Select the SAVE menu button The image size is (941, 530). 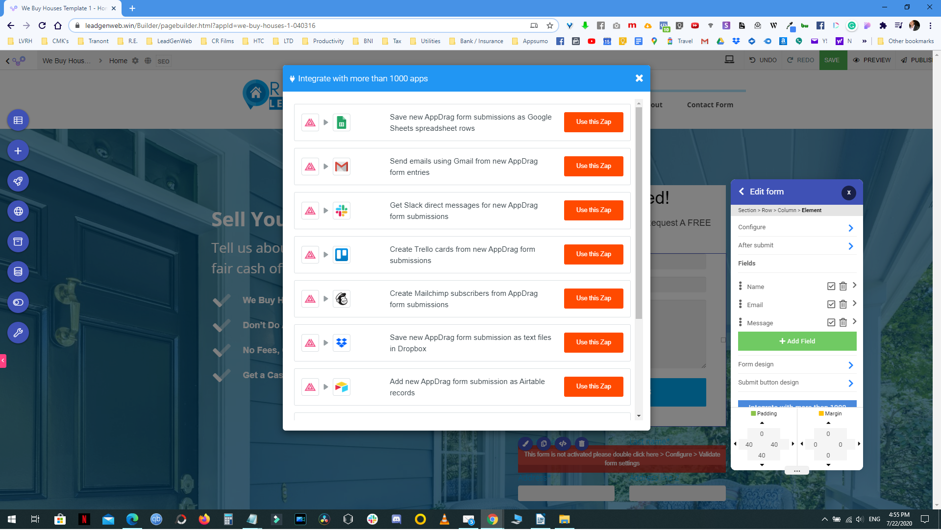832,61
